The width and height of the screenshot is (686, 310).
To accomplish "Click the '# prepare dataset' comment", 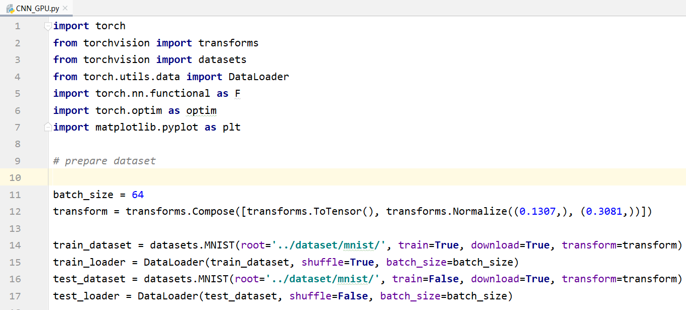I will [x=104, y=161].
